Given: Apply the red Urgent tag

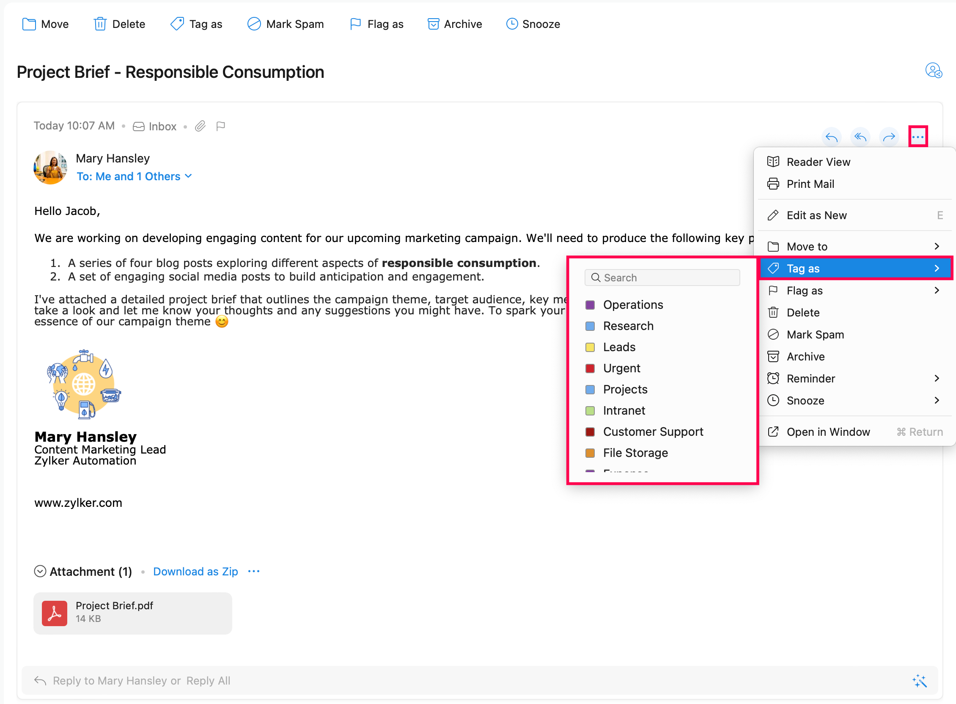Looking at the screenshot, I should click(x=621, y=368).
